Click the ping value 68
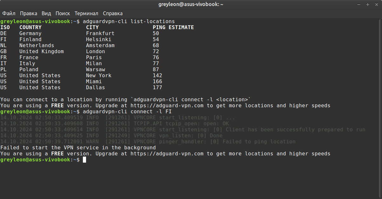The height and width of the screenshot is (199, 382). (x=156, y=46)
